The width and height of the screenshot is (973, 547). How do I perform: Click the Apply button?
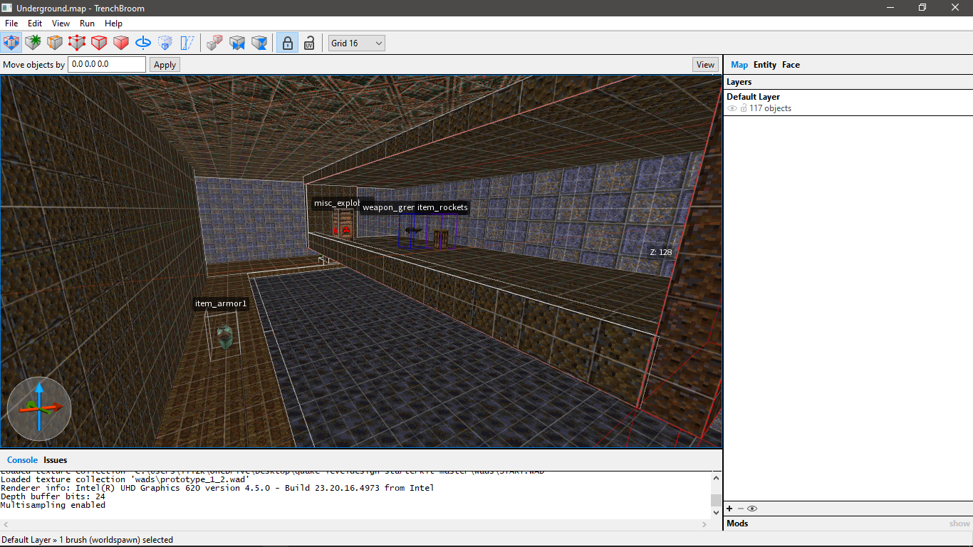click(x=165, y=65)
